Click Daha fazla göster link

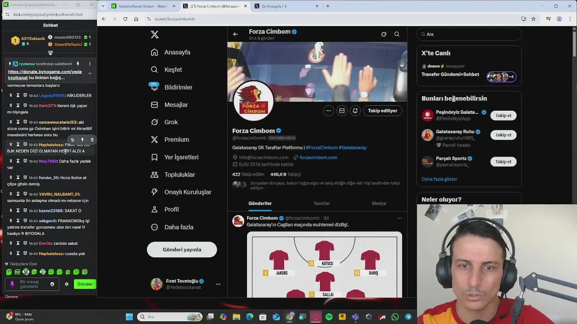coord(440,179)
